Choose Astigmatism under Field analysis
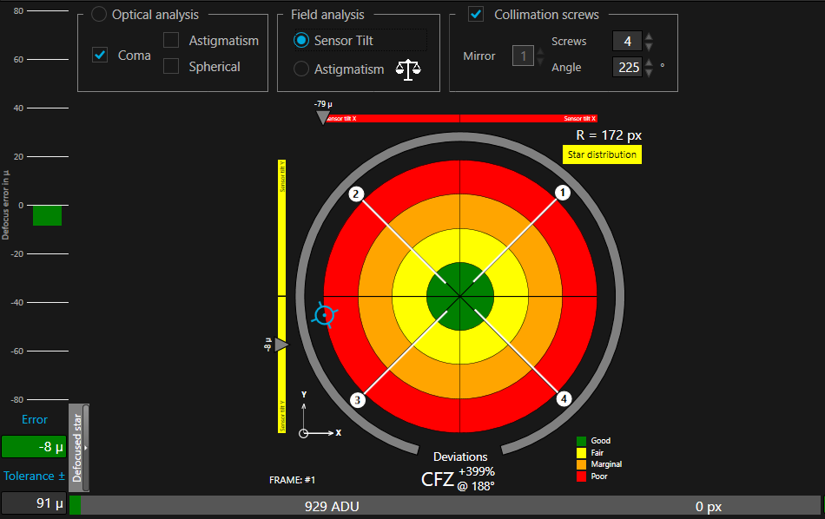The image size is (825, 519). pyautogui.click(x=302, y=69)
